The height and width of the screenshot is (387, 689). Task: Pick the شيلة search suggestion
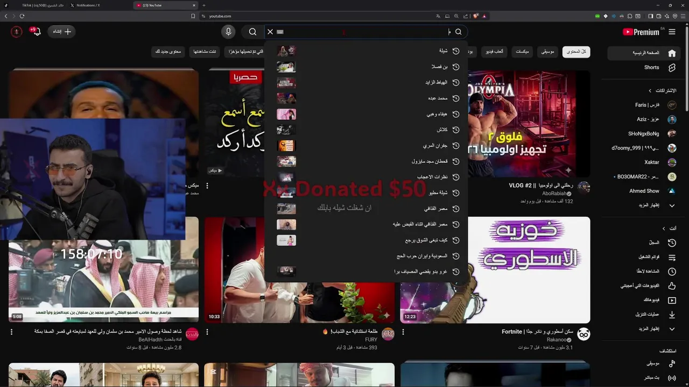click(366, 51)
